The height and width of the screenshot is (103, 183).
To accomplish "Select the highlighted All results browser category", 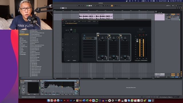I will click(x=24, y=34).
